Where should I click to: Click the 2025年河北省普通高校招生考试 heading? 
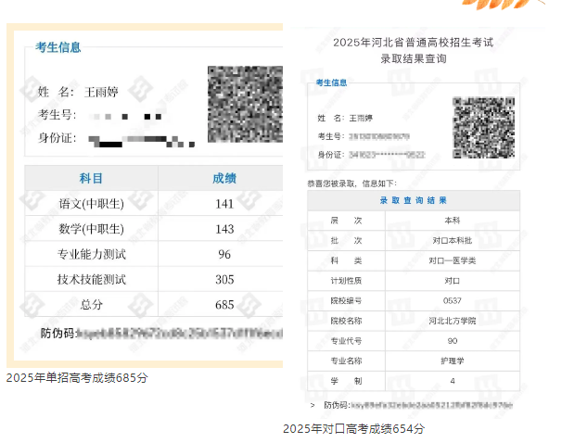(413, 43)
